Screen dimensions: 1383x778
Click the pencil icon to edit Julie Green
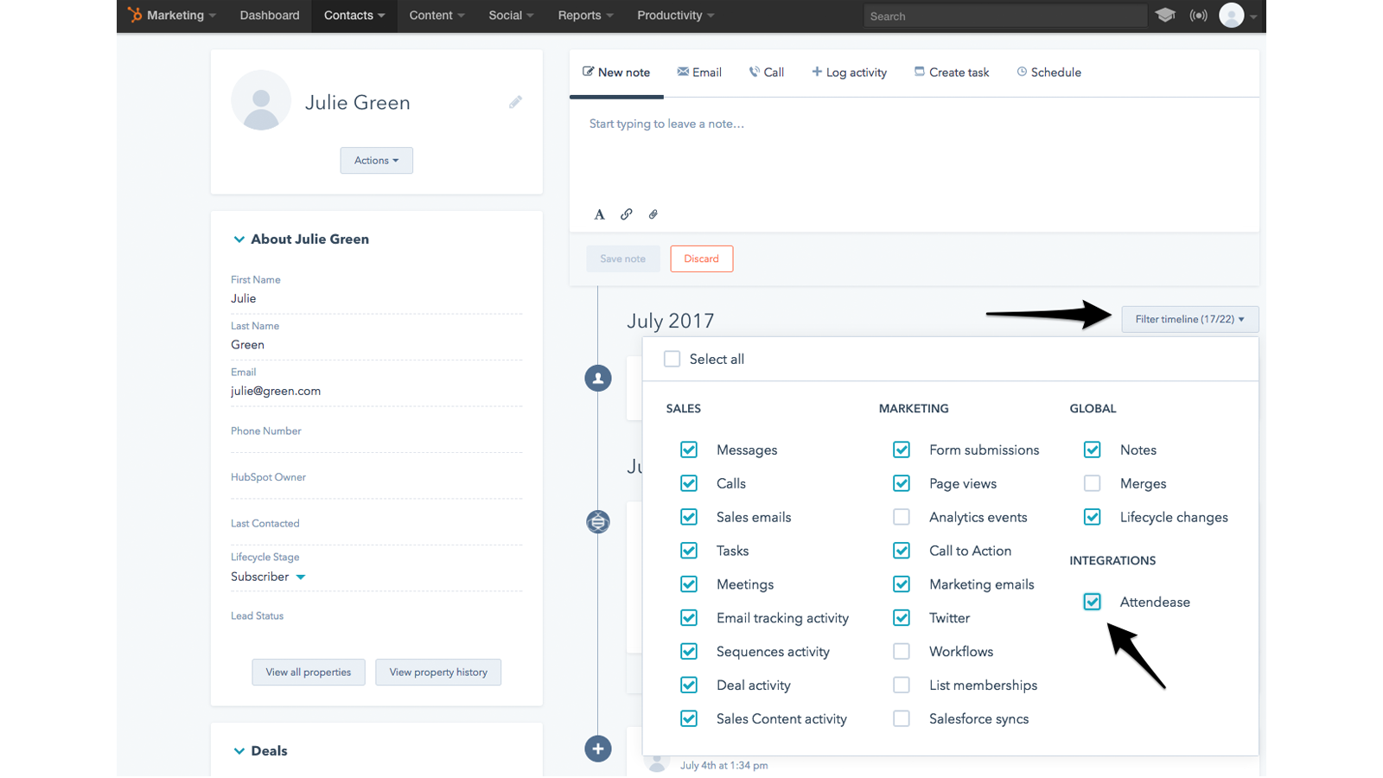coord(515,101)
